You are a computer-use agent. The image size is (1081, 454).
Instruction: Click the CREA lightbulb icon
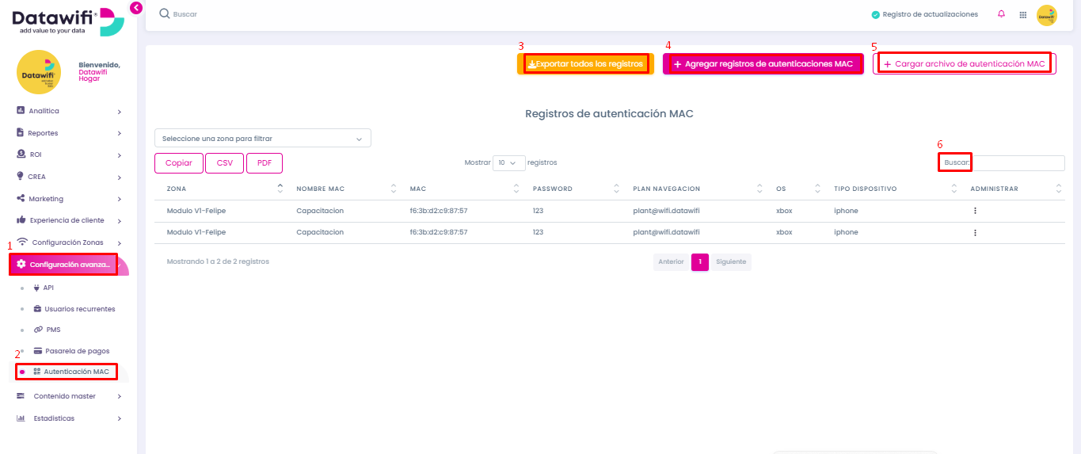21,176
